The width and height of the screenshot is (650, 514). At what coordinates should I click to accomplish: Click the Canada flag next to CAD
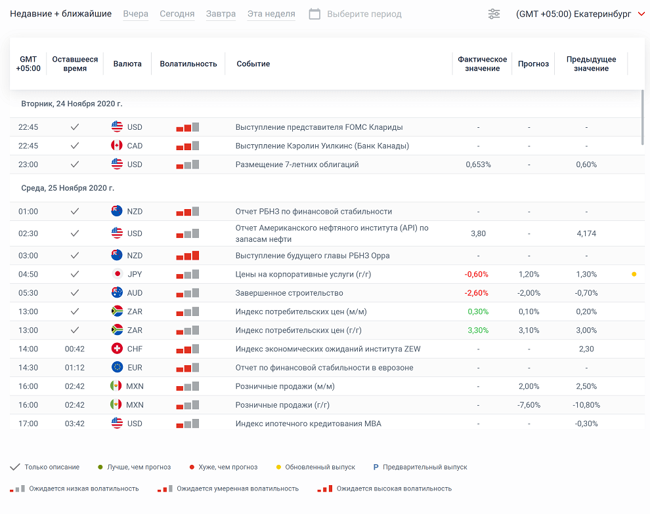pos(117,146)
